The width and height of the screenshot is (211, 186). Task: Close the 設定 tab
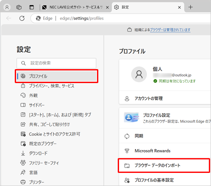(179, 7)
